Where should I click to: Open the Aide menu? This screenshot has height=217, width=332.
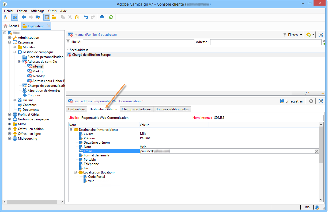pyautogui.click(x=63, y=11)
